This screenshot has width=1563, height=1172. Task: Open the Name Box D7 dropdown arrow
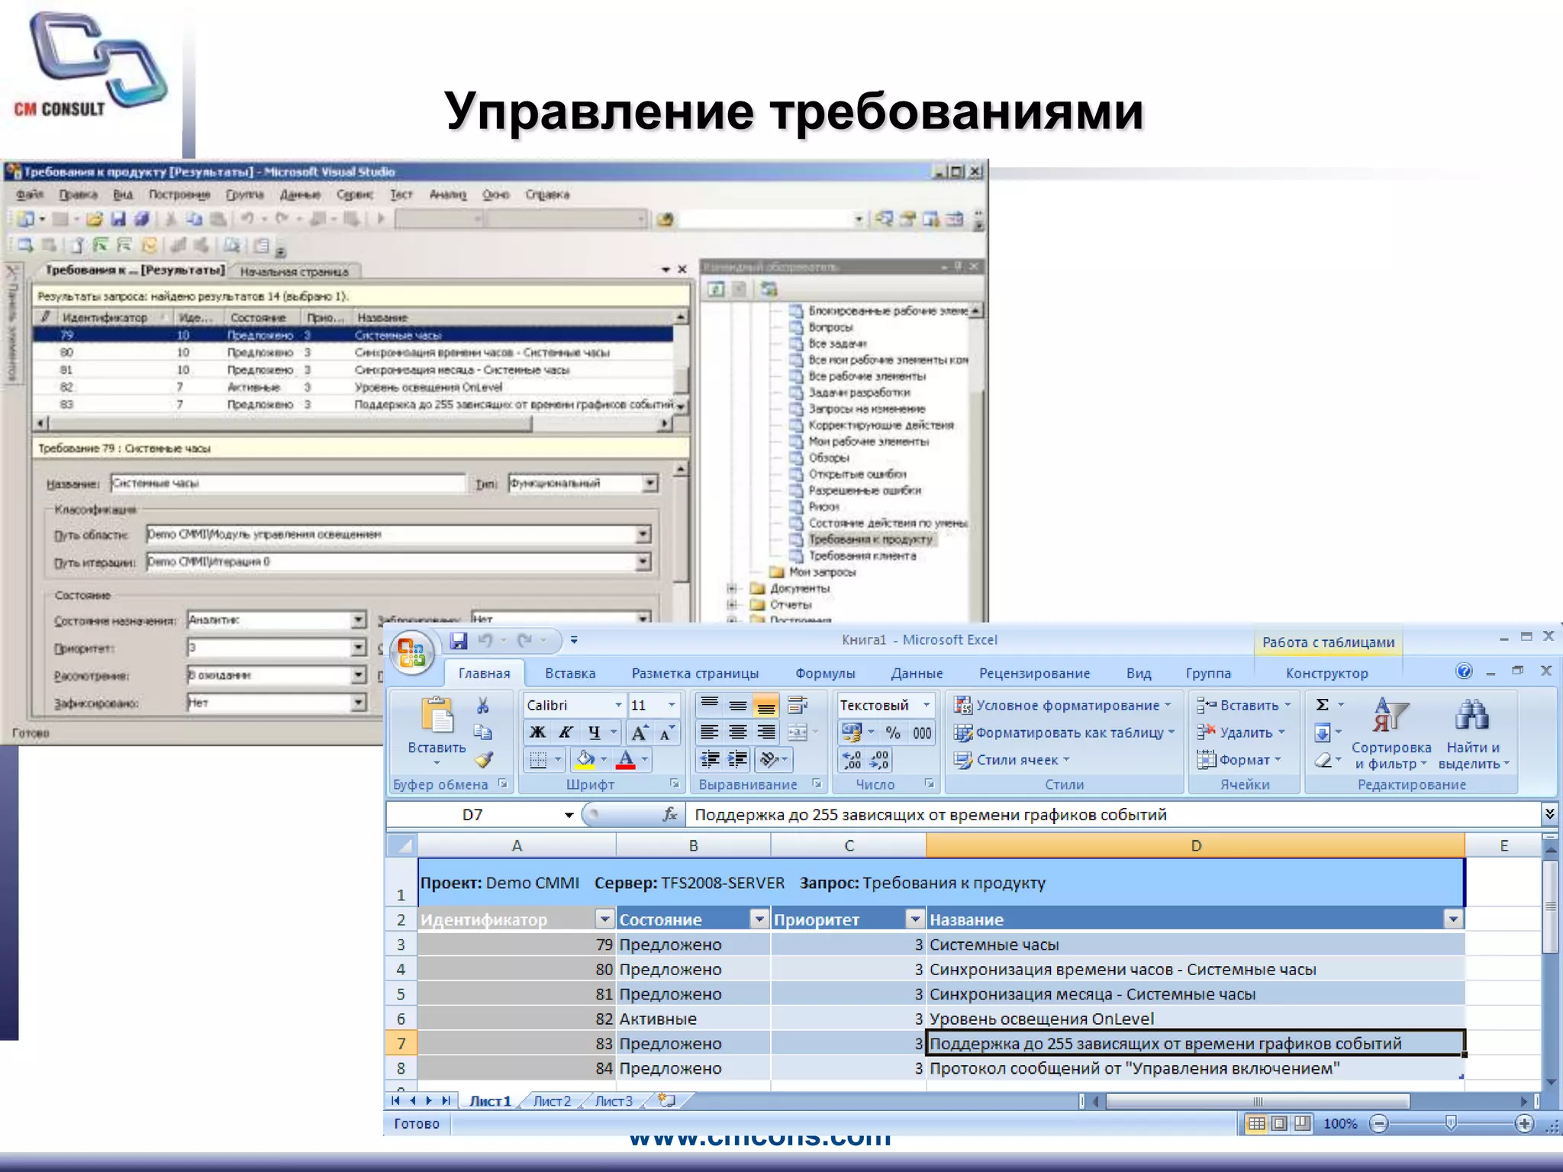569,815
